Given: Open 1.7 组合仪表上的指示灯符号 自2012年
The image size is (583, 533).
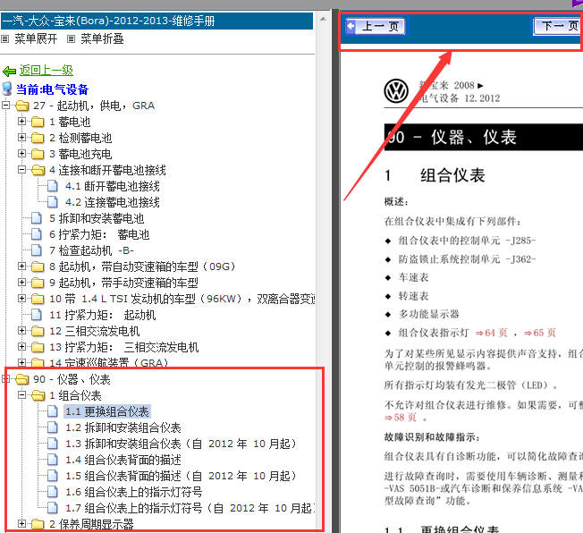Looking at the screenshot, I should [x=190, y=508].
